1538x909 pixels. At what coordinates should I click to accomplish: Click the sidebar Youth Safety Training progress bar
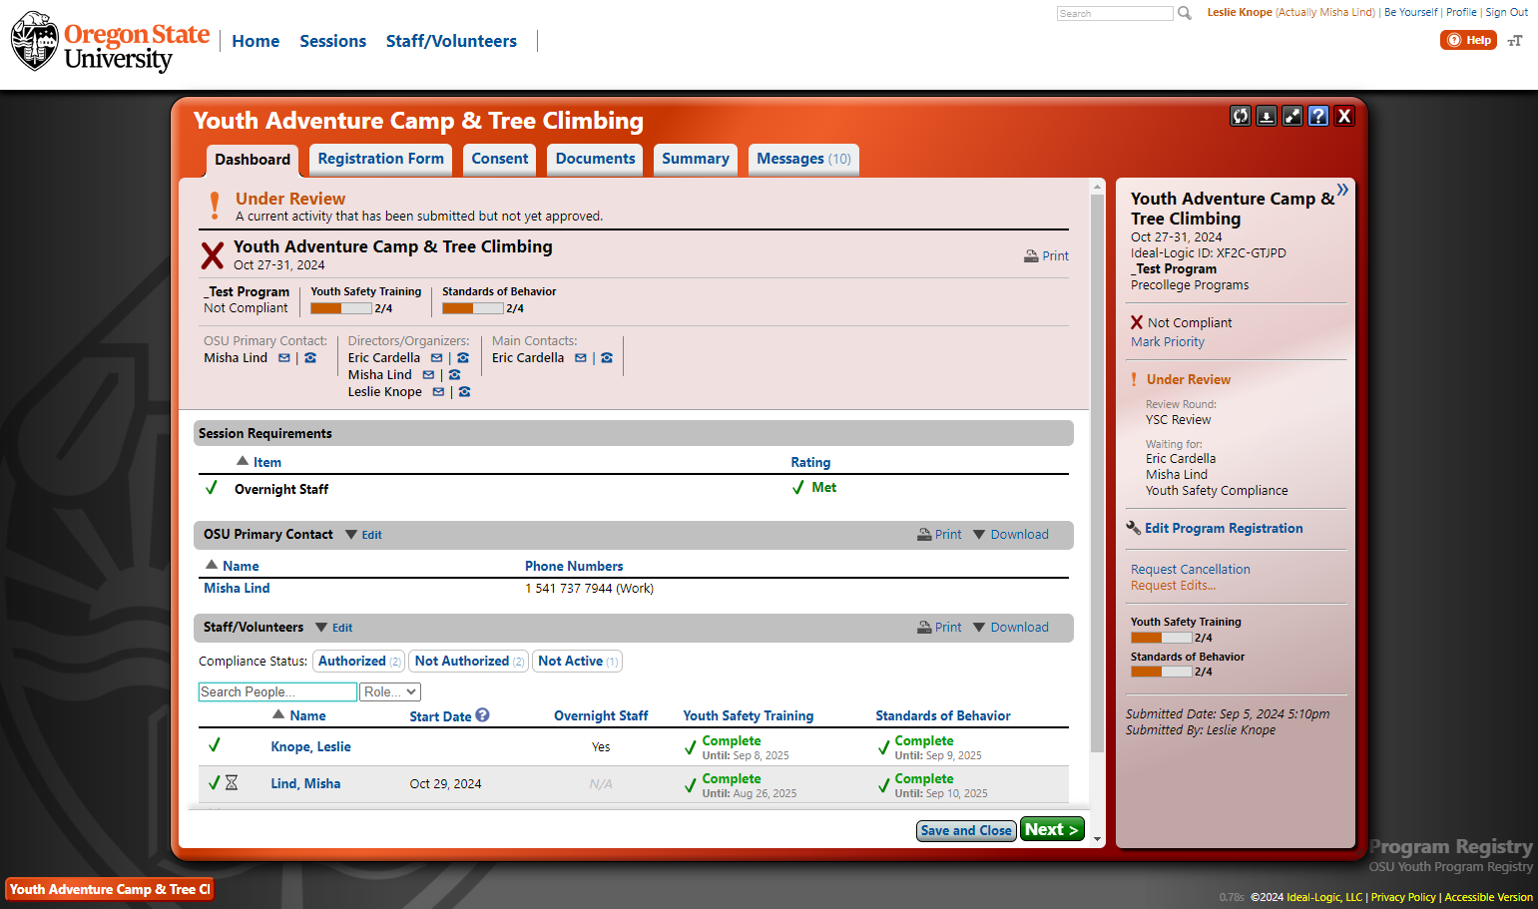(x=1162, y=638)
